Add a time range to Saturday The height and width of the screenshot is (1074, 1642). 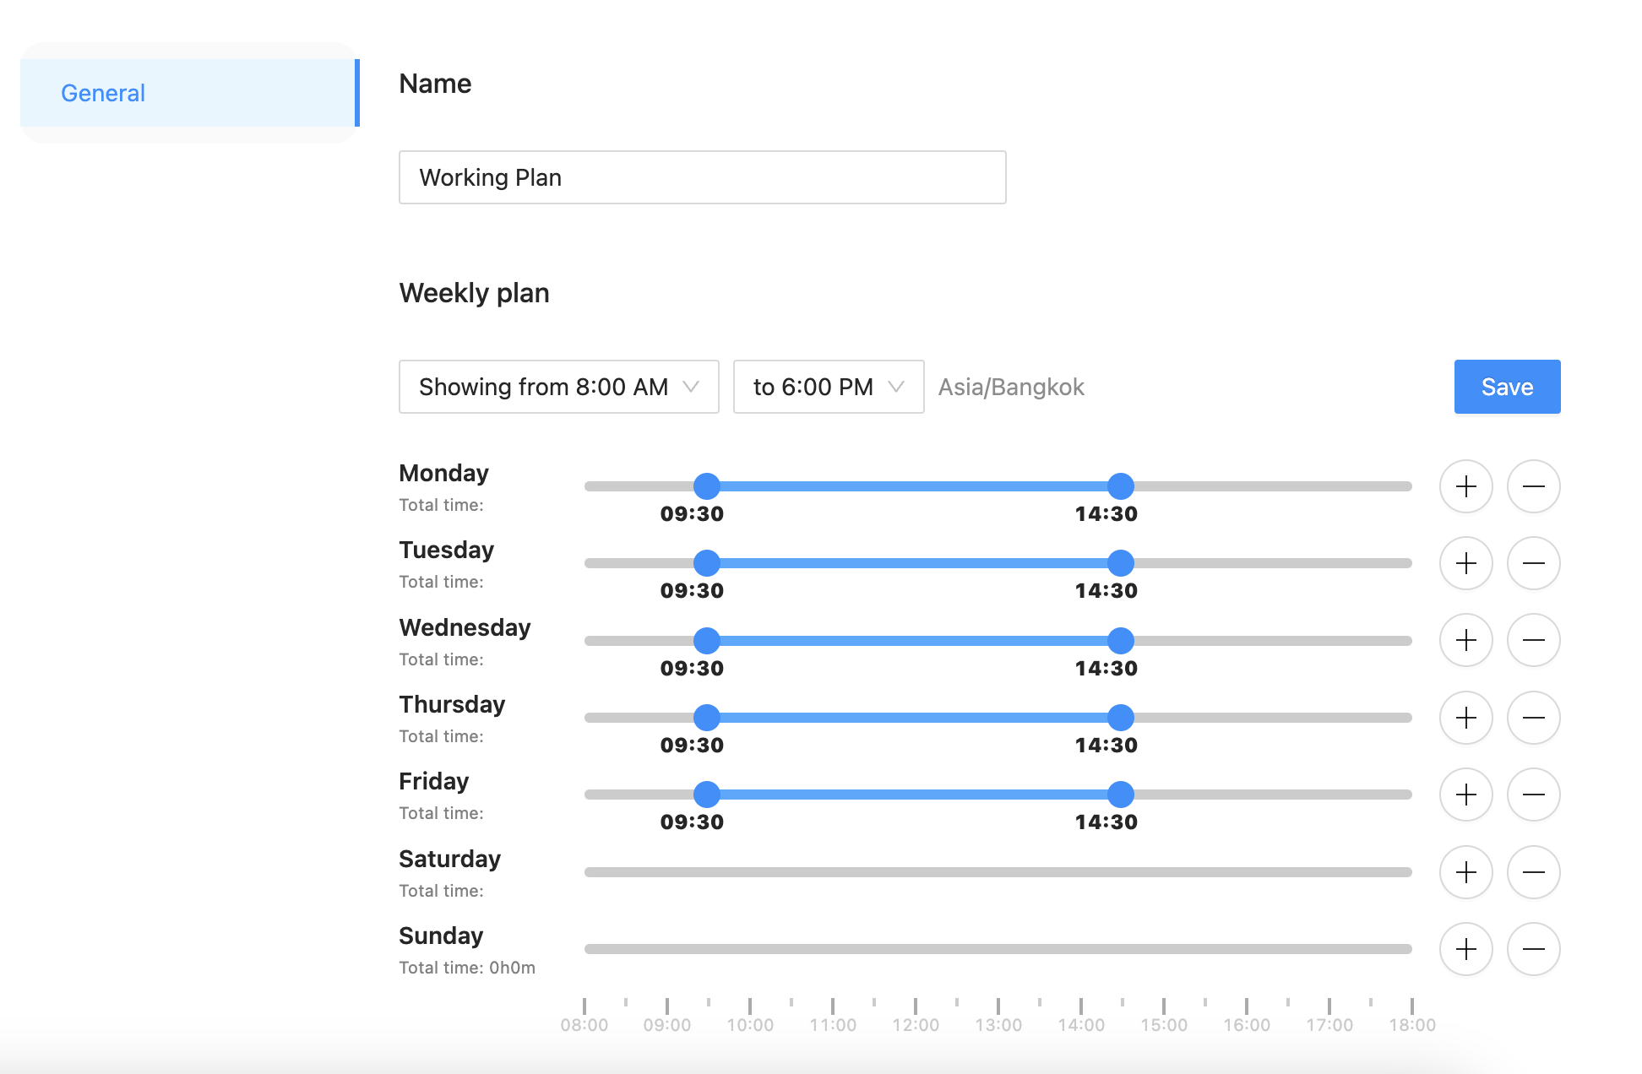pos(1465,872)
